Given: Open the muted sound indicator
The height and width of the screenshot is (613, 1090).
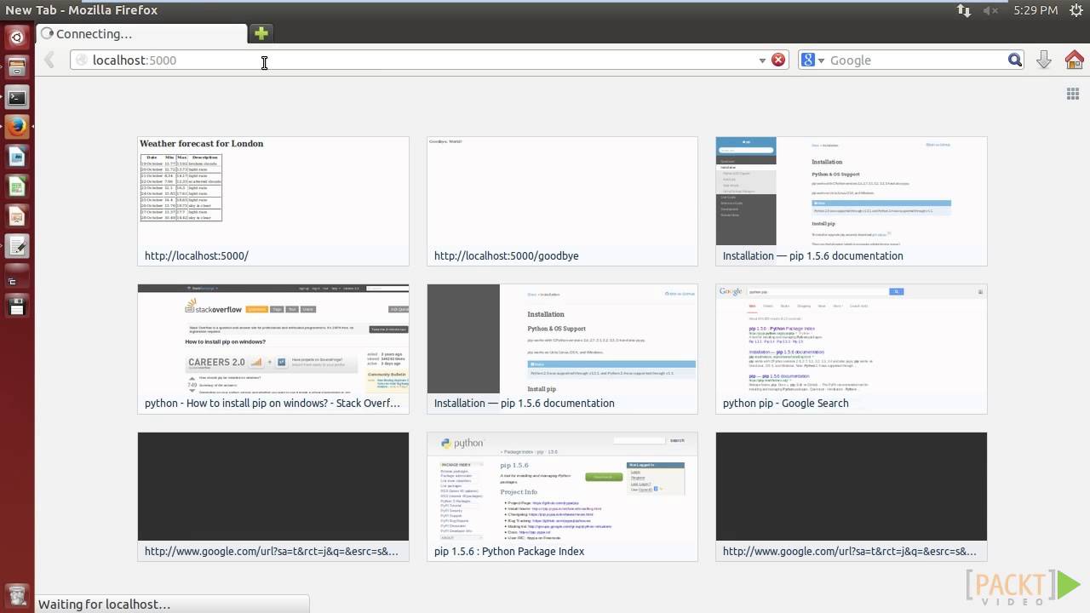Looking at the screenshot, I should click(990, 10).
